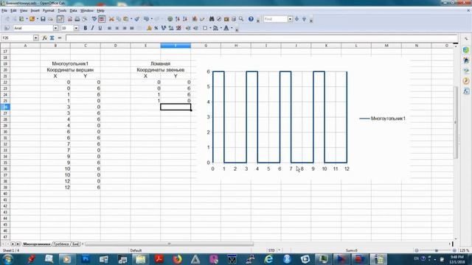
Task: Click the Background Color bucket icon
Action: (x=215, y=28)
